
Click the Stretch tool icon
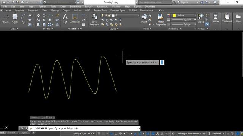click(38, 24)
